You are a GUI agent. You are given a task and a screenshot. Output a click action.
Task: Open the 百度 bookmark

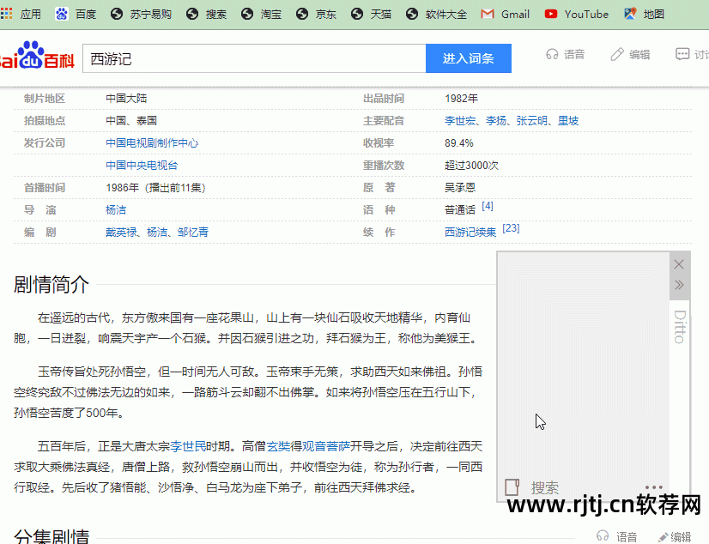(x=76, y=14)
